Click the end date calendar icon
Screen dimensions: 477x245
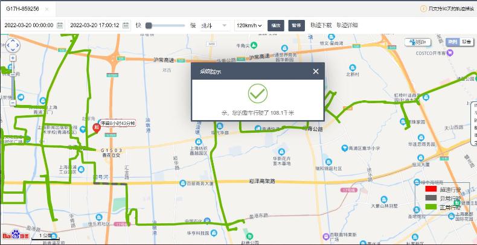tap(126, 25)
